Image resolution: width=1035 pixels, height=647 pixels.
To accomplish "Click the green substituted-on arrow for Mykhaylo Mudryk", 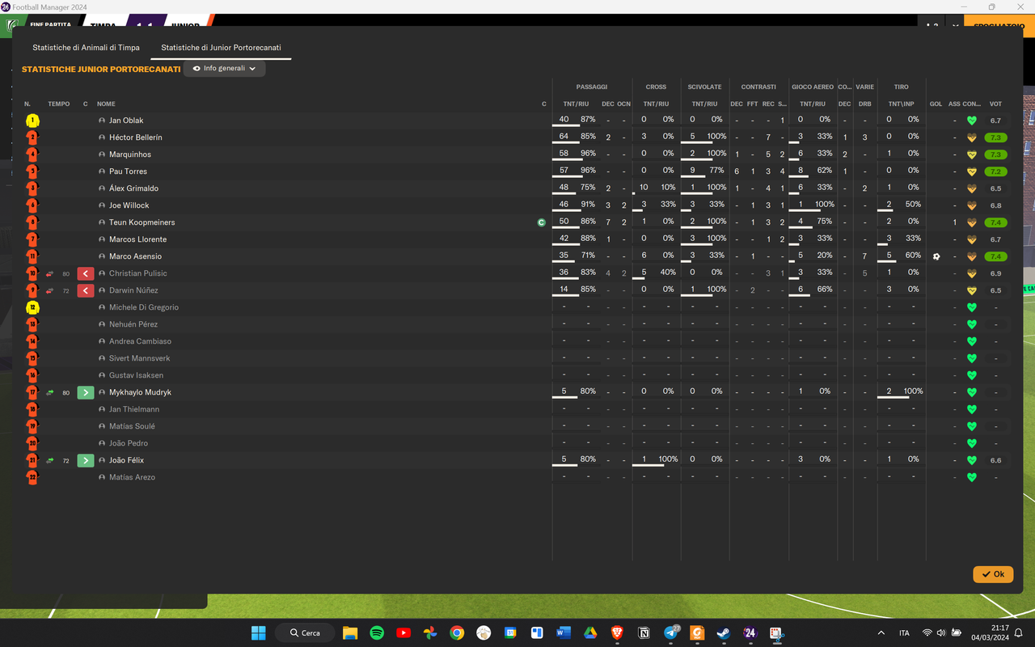I will pyautogui.click(x=50, y=392).
